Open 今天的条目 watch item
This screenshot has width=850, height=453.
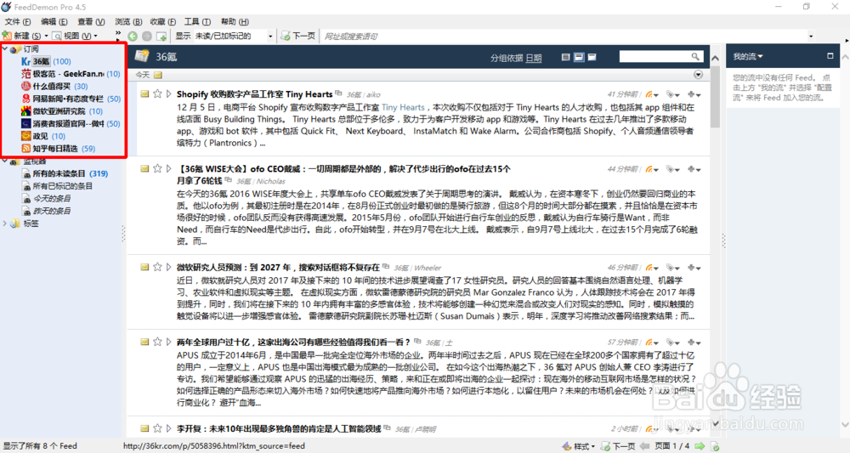[47, 198]
